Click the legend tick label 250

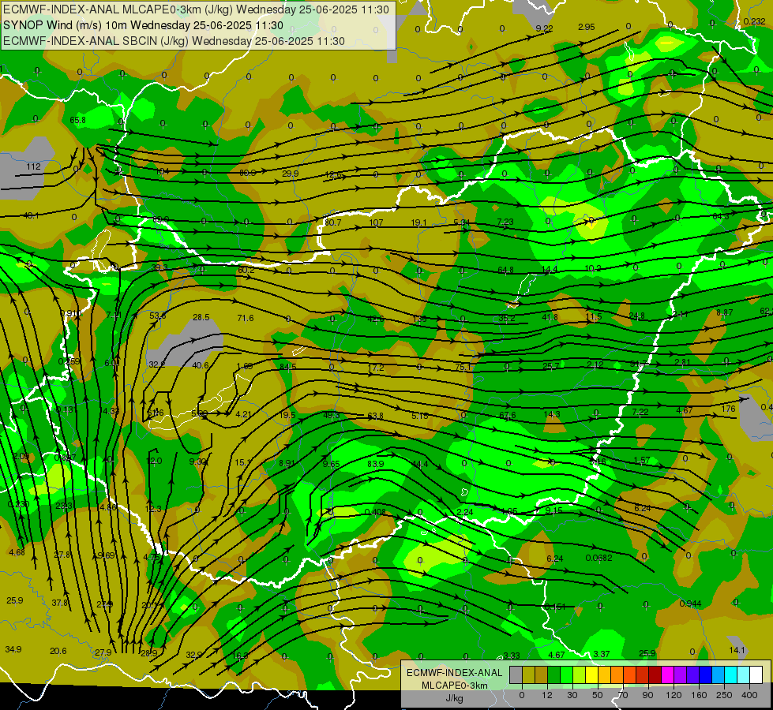click(x=724, y=695)
